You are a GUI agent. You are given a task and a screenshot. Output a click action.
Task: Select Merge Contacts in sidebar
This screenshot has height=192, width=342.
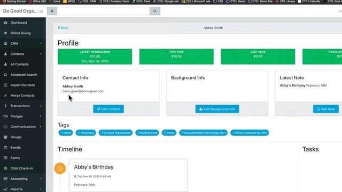click(23, 95)
